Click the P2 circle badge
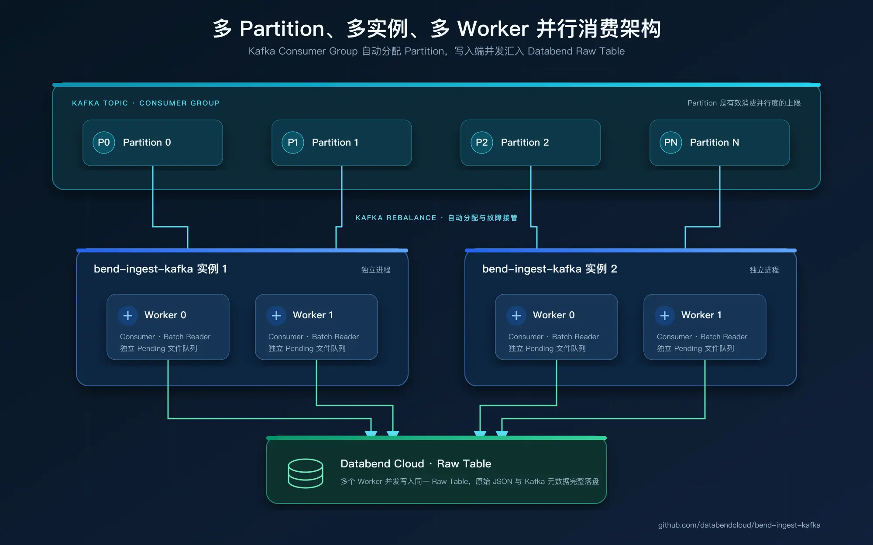 (x=482, y=143)
